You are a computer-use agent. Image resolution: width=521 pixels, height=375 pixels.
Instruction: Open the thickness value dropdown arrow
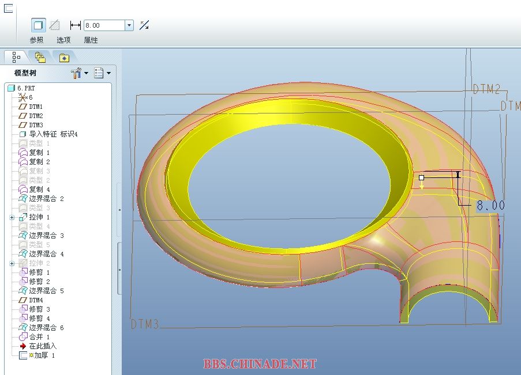point(129,25)
